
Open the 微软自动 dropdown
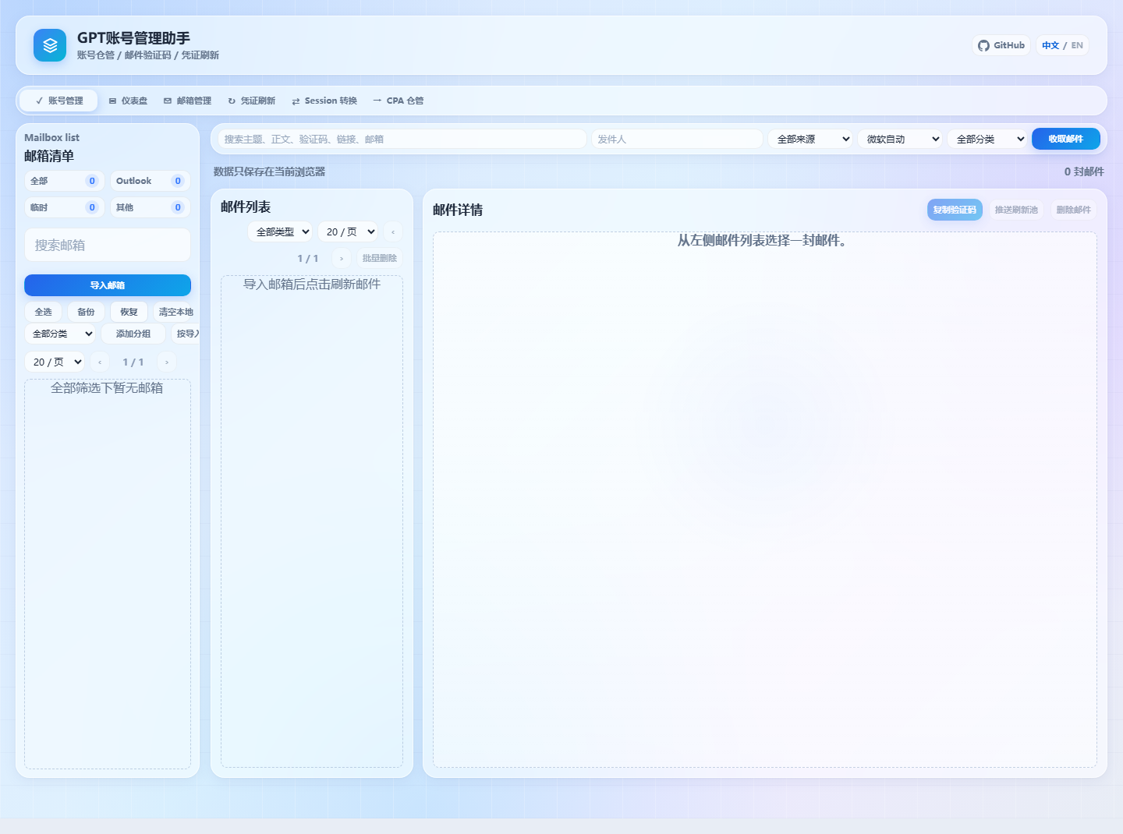[900, 139]
